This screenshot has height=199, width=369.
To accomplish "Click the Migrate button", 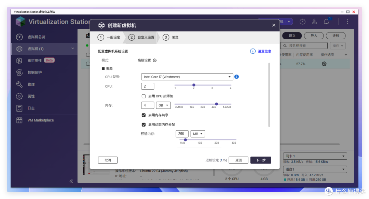I will (336, 36).
